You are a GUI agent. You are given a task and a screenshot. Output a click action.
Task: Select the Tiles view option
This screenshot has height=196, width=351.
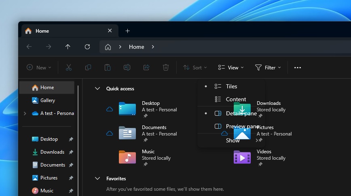coord(231,86)
